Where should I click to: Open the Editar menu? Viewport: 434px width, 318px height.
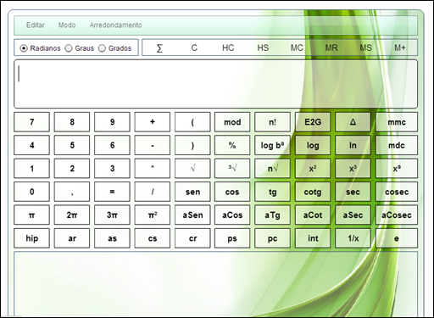click(x=36, y=25)
